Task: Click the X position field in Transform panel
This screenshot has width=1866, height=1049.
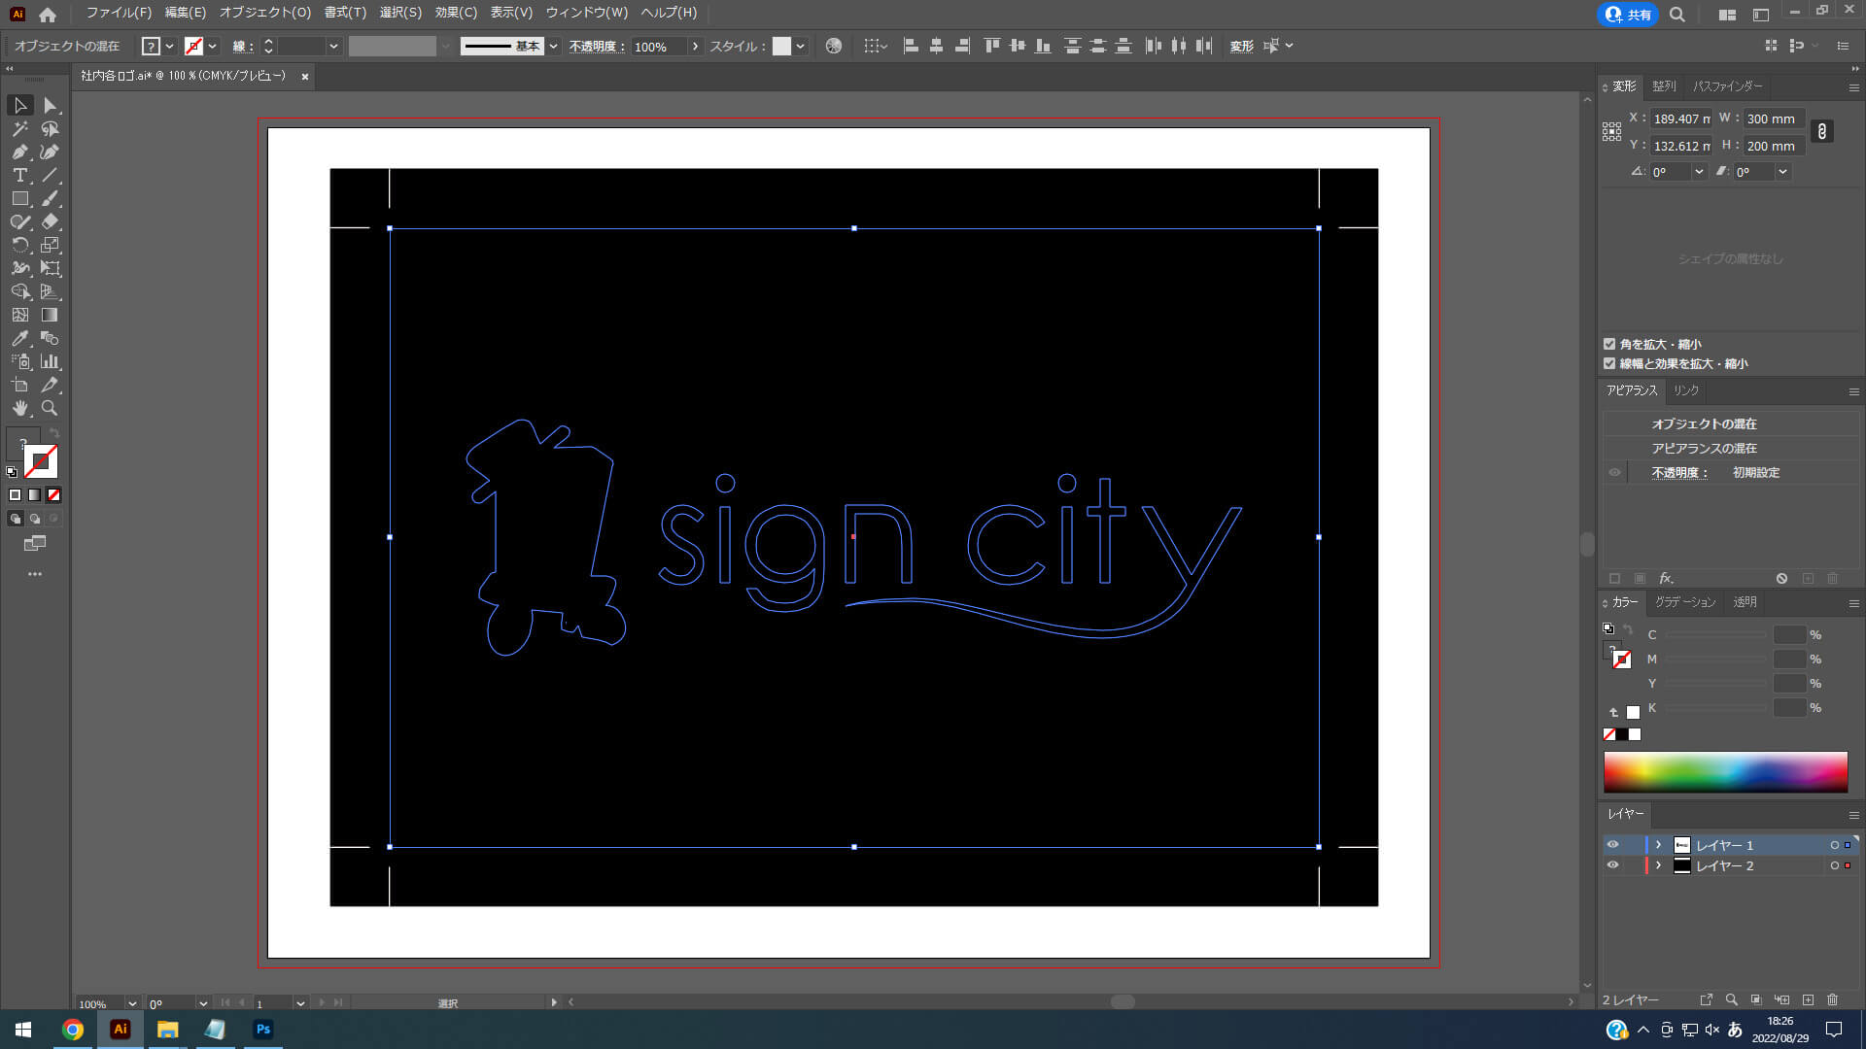Action: pos(1680,118)
